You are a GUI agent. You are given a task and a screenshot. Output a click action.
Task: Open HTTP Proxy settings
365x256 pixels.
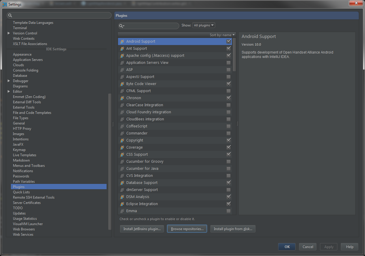pyautogui.click(x=22, y=129)
